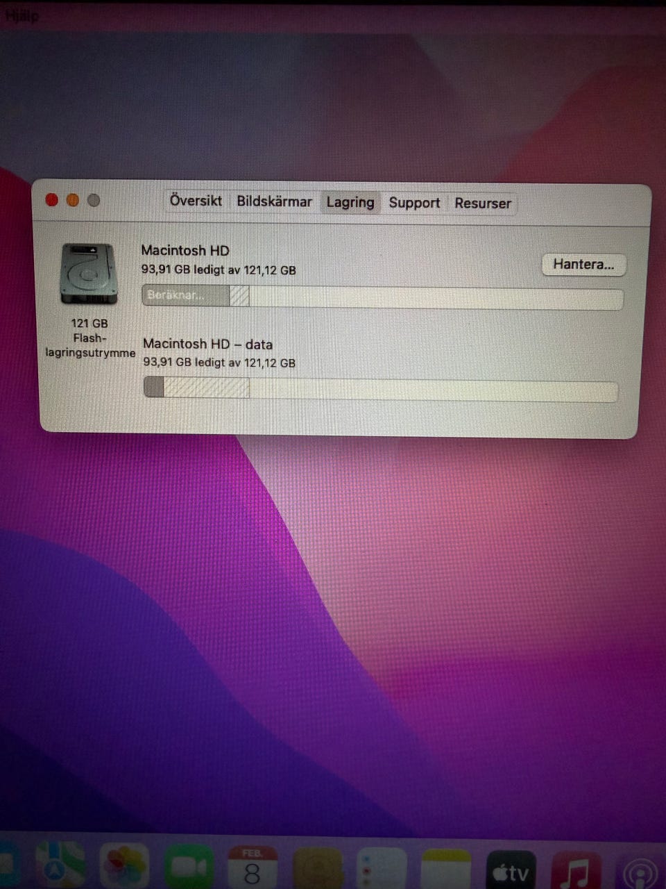The width and height of the screenshot is (666, 889).
Task: Click the hard drive icon
Action: [x=89, y=274]
